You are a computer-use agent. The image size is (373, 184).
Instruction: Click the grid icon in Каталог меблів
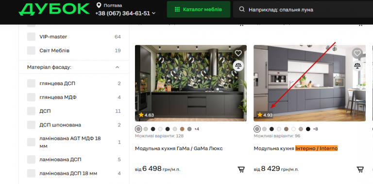pos(177,10)
